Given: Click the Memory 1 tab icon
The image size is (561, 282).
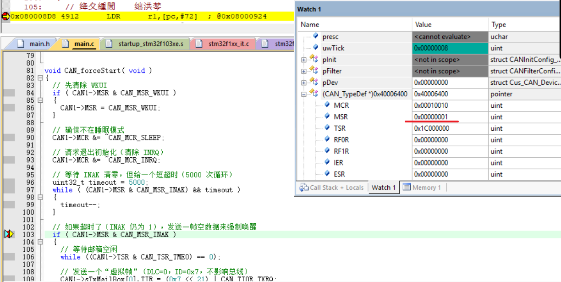Looking at the screenshot, I should tap(407, 188).
